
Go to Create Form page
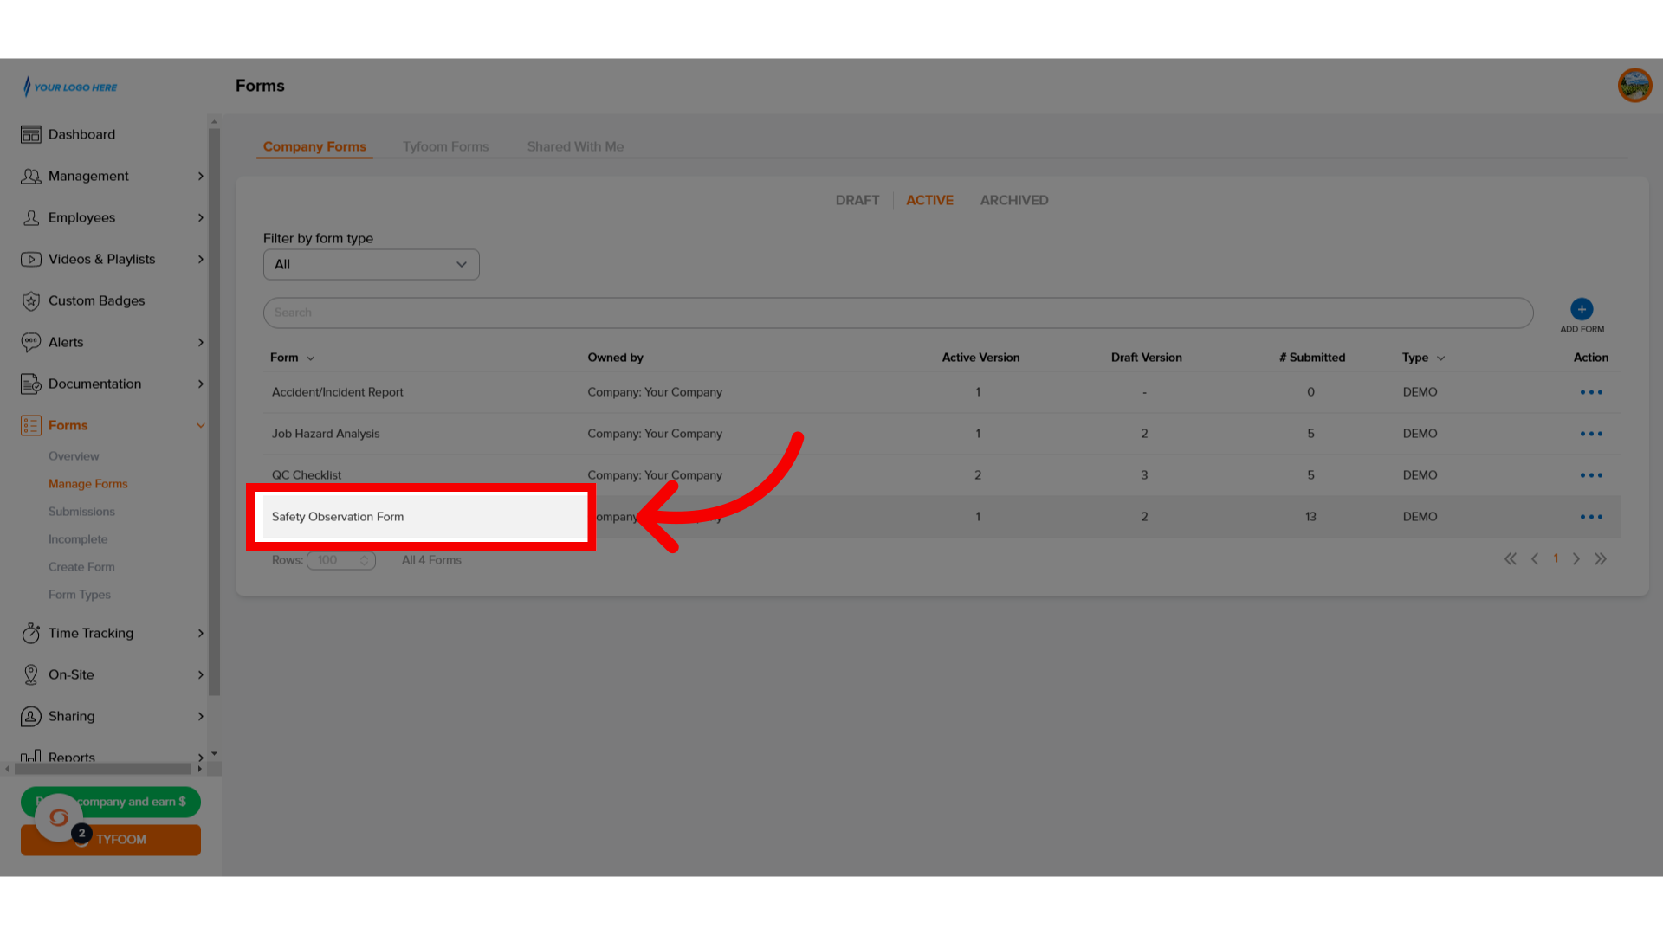coord(81,566)
